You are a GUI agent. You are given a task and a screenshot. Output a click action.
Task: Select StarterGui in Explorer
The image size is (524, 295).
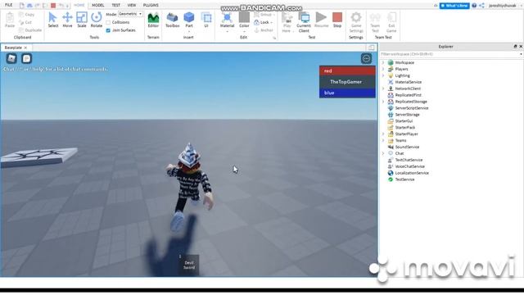[x=404, y=121]
